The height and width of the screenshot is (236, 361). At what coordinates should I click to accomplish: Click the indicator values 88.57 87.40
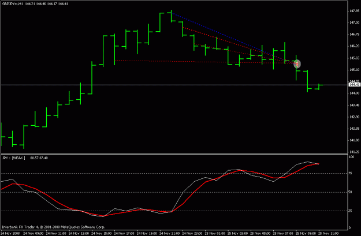point(39,158)
